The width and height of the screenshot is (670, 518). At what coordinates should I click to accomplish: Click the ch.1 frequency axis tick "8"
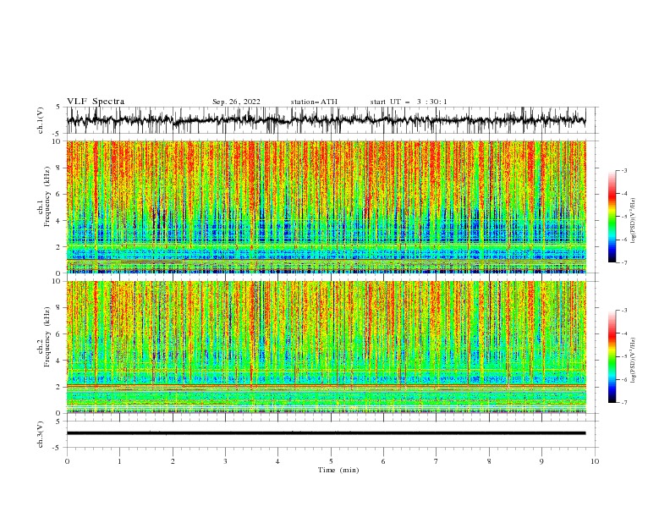point(58,168)
